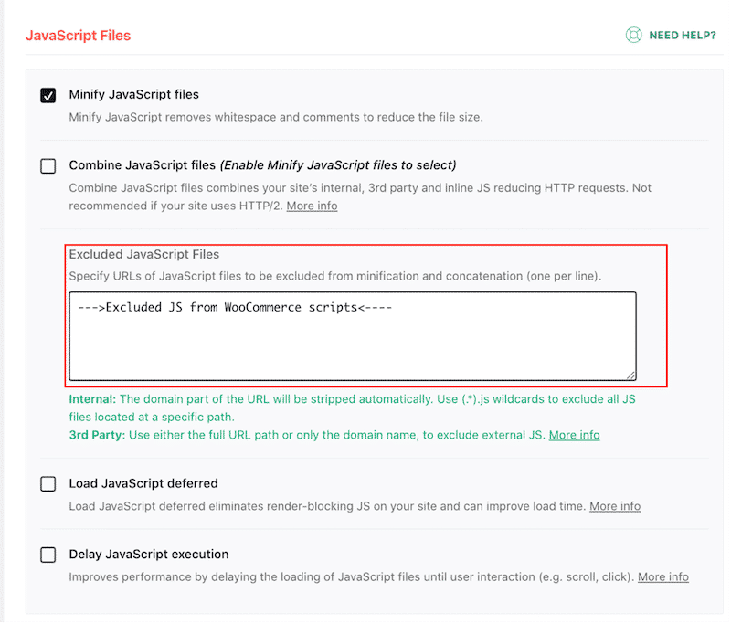Click the Minify JavaScript files checkbox
The image size is (731, 624).
pos(48,94)
